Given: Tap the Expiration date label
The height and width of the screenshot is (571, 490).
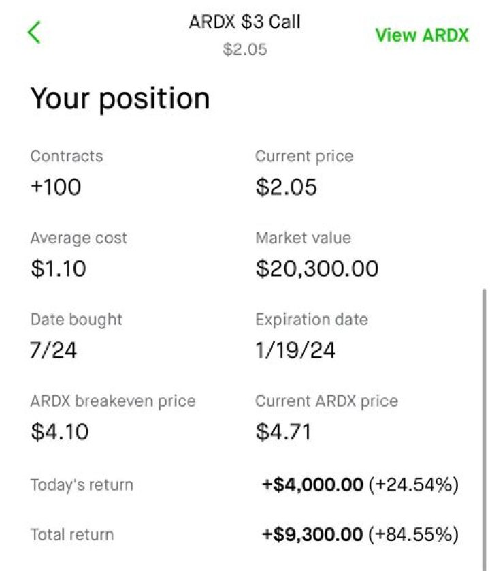Looking at the screenshot, I should 311,320.
